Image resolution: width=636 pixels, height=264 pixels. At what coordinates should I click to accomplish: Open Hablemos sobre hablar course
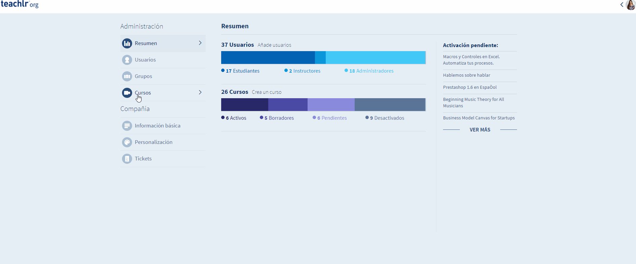(x=467, y=75)
